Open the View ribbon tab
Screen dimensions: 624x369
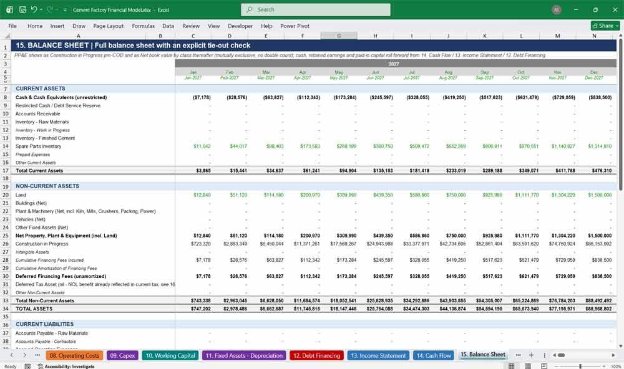point(213,26)
